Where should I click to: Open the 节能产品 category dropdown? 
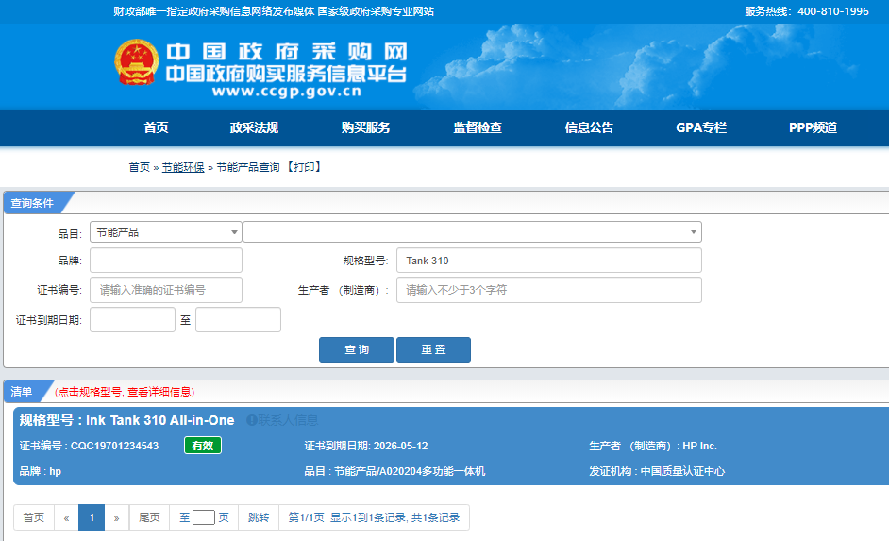[165, 232]
